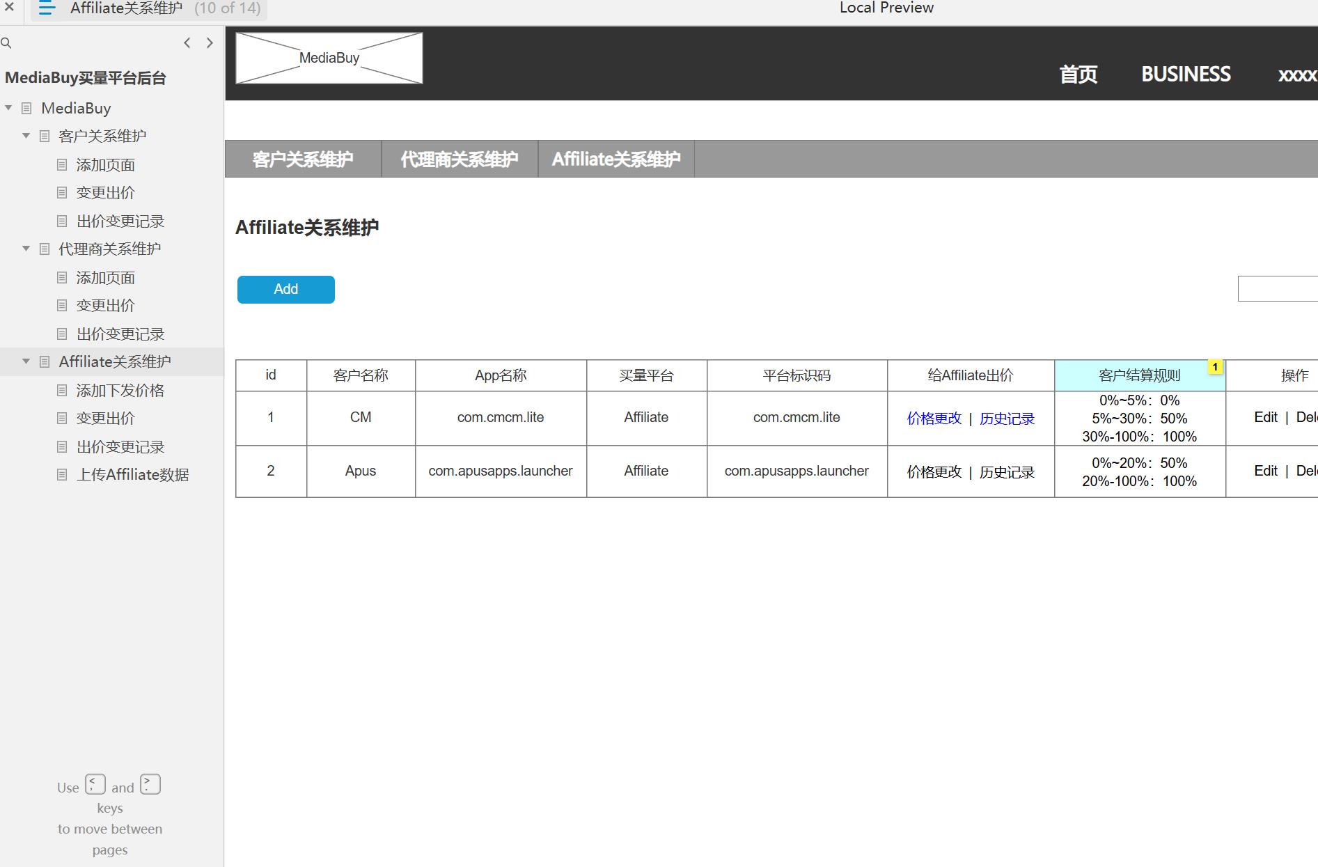Open 变更出价 under Affiliate关系维护
The width and height of the screenshot is (1318, 867).
[x=105, y=419]
